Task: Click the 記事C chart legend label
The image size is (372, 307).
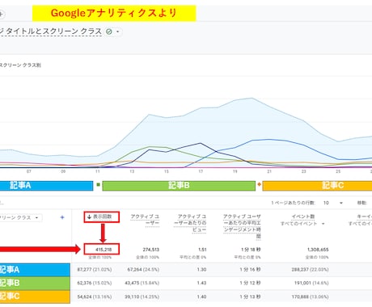Action: [x=317, y=186]
